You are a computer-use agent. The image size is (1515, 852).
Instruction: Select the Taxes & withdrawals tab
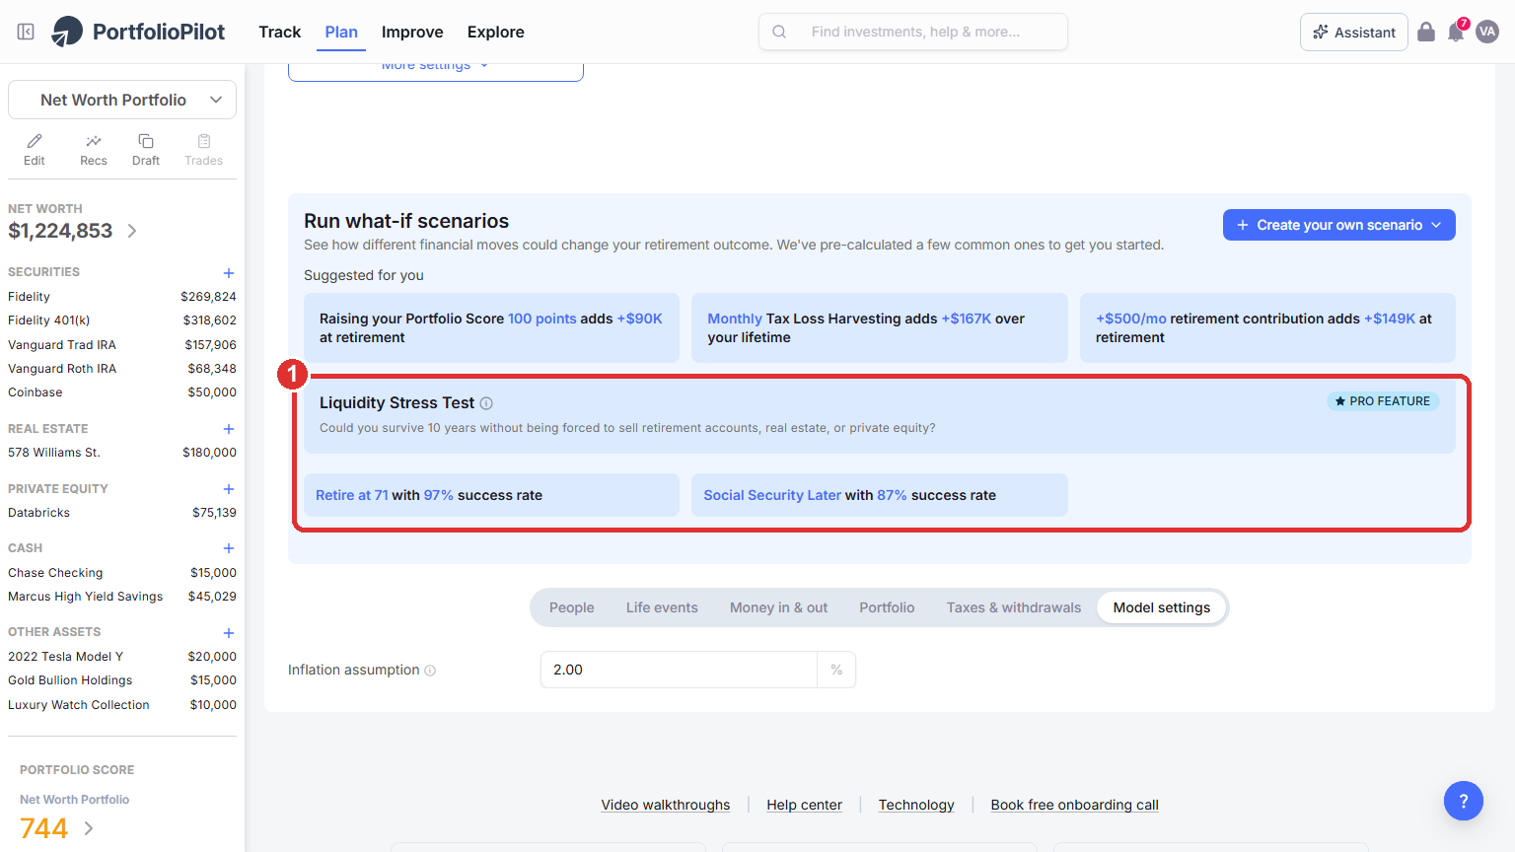pyautogui.click(x=1014, y=607)
